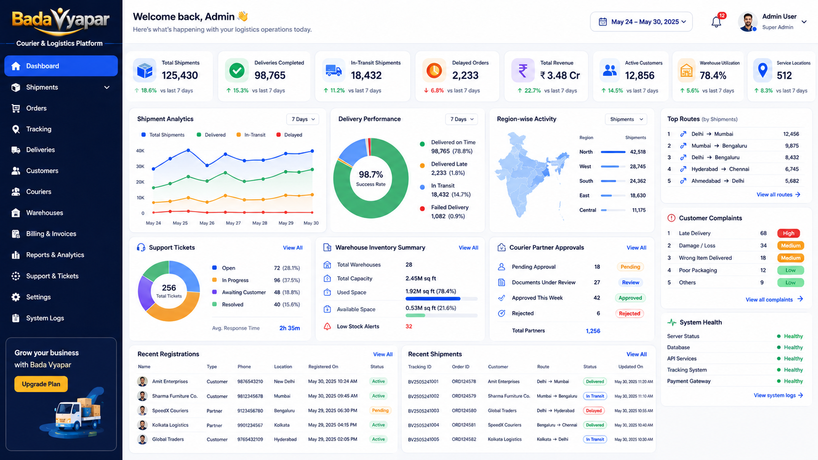Click the Customer Complaints alert icon
The image size is (818, 460).
(x=671, y=218)
